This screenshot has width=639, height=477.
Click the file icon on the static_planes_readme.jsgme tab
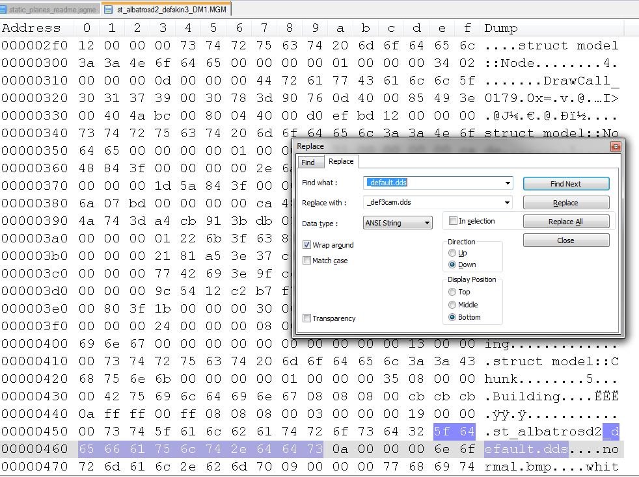(5, 10)
